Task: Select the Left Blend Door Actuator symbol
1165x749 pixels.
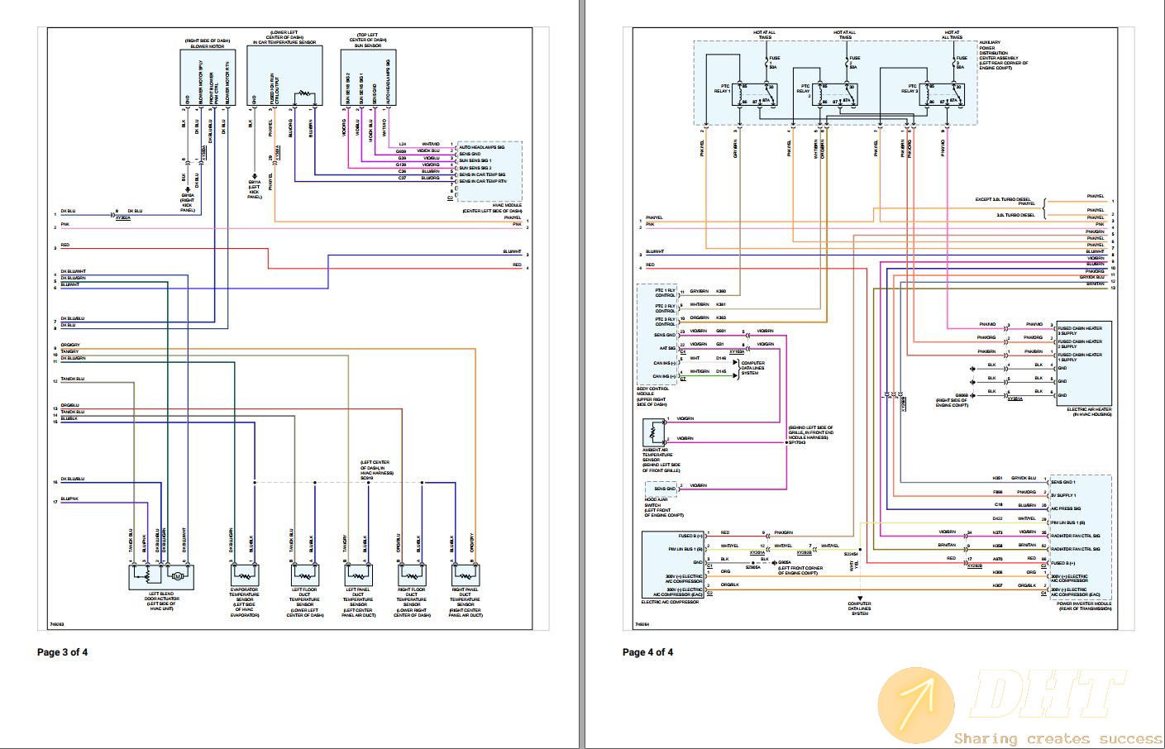Action: (161, 576)
